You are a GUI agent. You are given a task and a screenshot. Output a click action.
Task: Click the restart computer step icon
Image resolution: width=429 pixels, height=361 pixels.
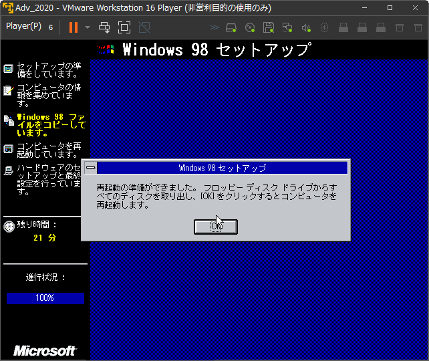pos(9,149)
